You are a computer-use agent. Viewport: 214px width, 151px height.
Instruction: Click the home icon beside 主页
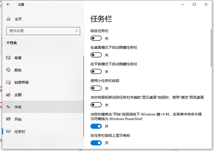(9, 19)
